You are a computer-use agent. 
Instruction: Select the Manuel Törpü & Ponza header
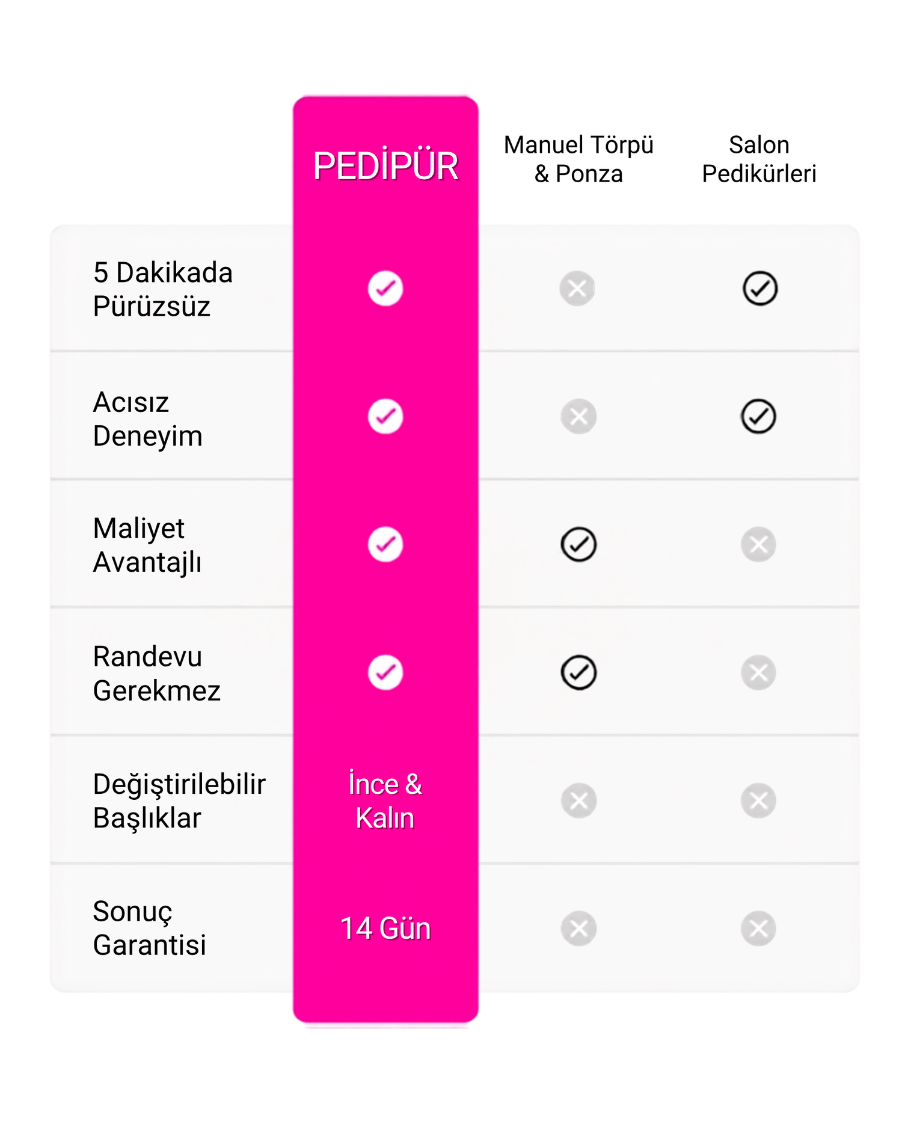tap(578, 159)
